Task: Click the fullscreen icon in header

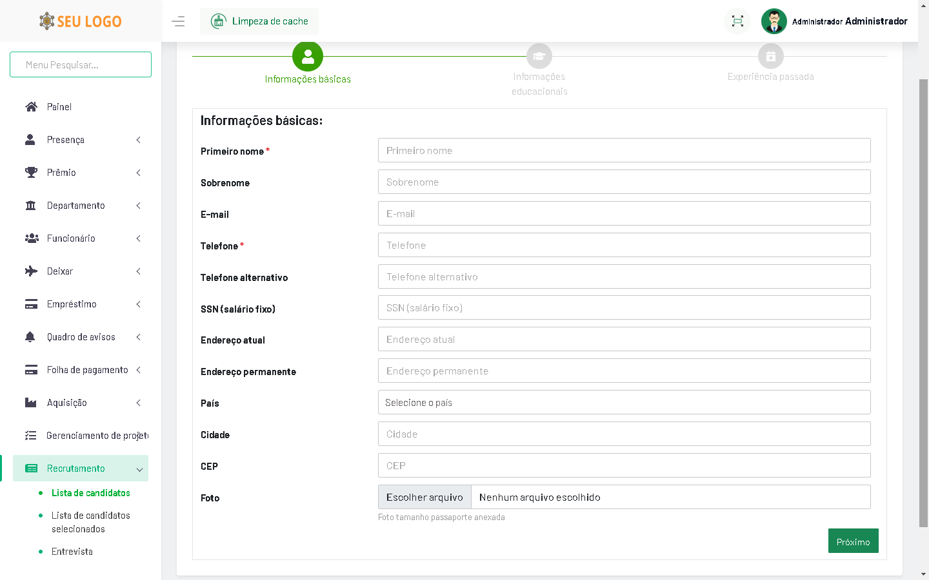Action: [x=737, y=21]
